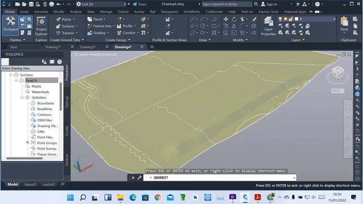Open the Help question-mark icon in title bar
The image size is (363, 204).
click(x=318, y=4)
